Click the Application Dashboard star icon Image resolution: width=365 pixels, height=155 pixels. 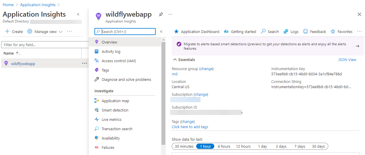coord(176,32)
